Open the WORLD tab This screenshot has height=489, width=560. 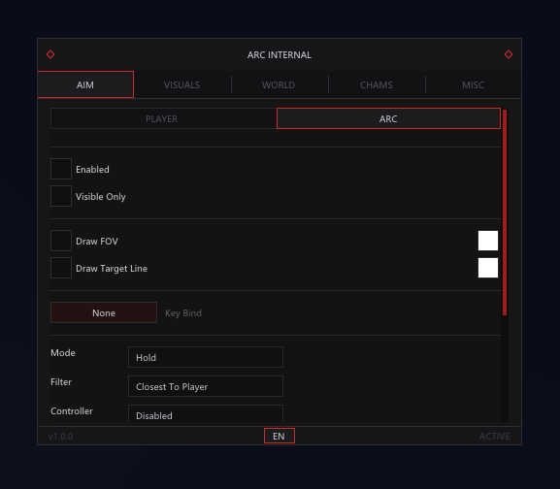(279, 85)
